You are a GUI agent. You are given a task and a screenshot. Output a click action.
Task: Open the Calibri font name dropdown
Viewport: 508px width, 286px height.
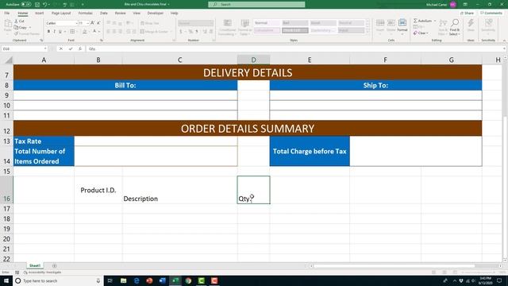coord(76,23)
